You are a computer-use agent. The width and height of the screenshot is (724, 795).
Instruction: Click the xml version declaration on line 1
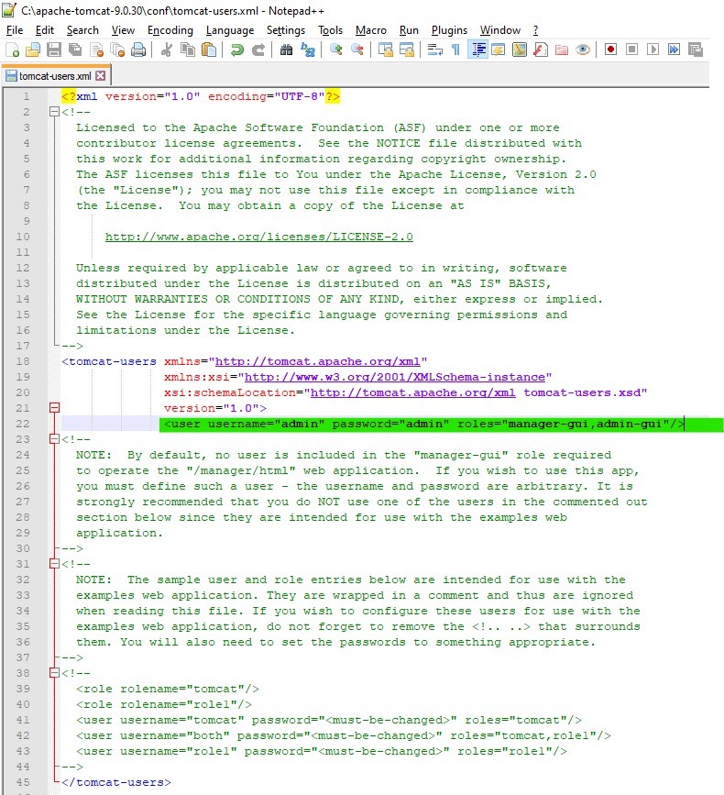201,96
